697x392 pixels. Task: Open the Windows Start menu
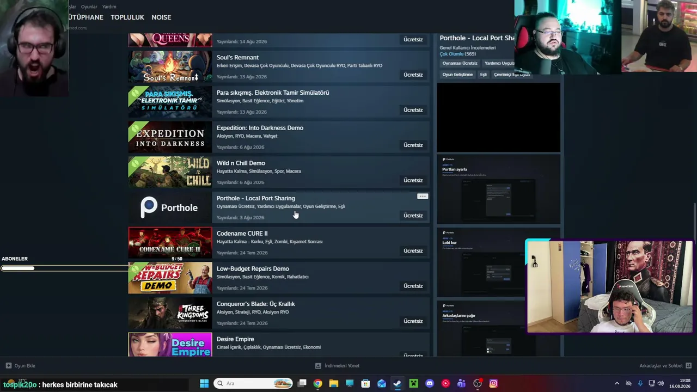[204, 383]
